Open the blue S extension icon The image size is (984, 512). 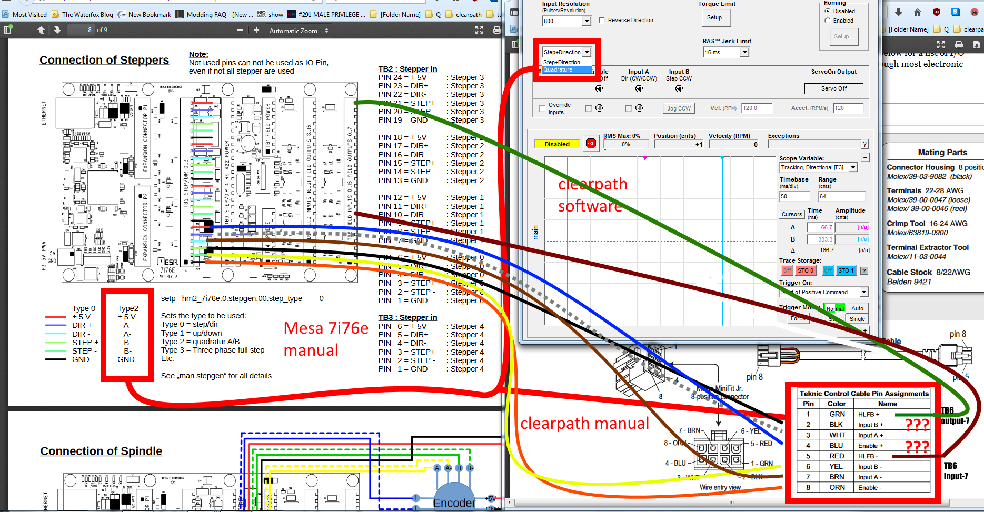click(x=956, y=12)
